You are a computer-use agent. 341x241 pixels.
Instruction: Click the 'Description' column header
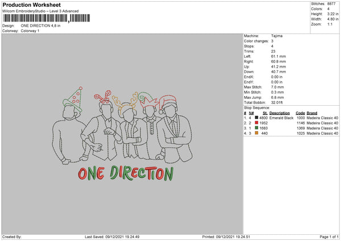pos(280,113)
